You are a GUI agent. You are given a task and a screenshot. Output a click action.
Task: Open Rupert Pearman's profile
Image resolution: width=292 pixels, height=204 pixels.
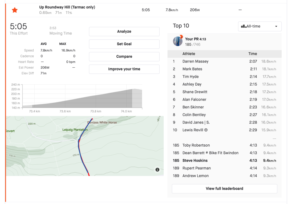coord(196,168)
